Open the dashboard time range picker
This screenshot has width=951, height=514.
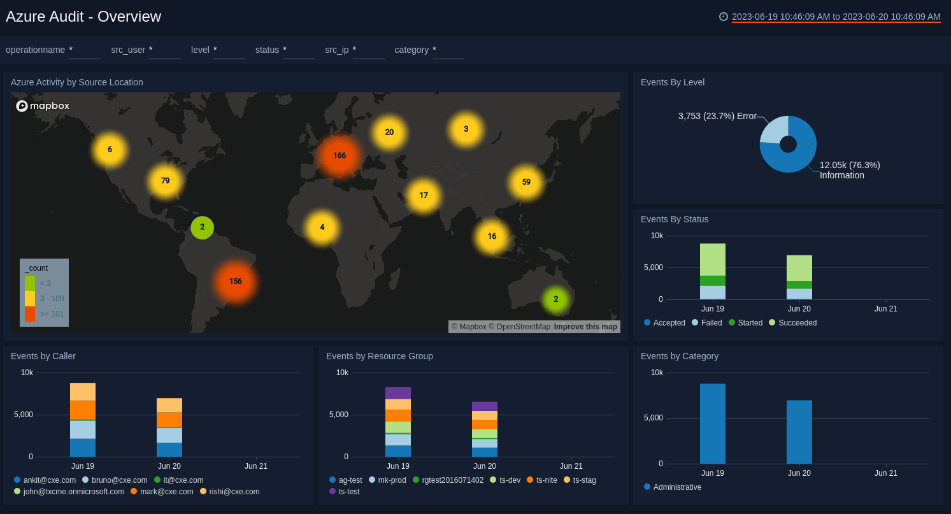(x=836, y=17)
